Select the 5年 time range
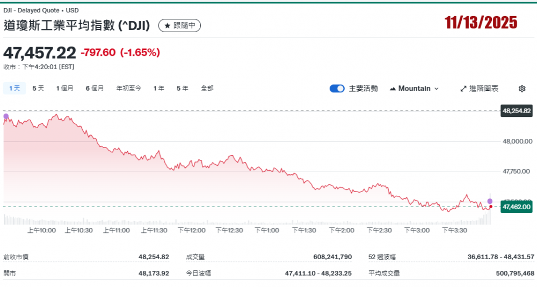Image resolution: width=537 pixels, height=287 pixels. 182,89
